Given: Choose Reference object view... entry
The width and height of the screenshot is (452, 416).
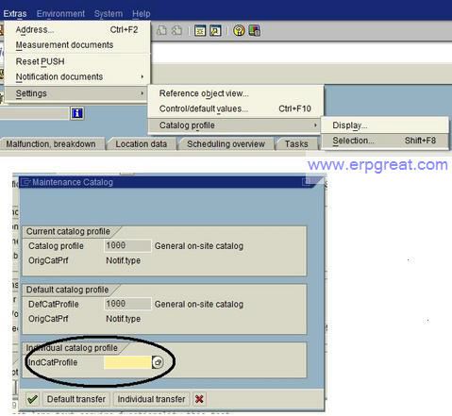Looking at the screenshot, I should click(x=236, y=93).
